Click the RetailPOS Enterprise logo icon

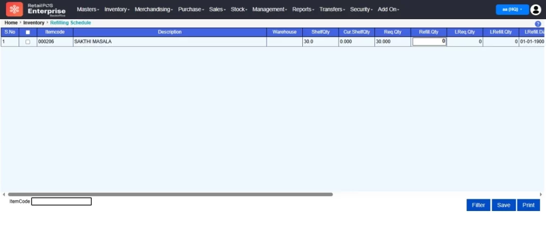pyautogui.click(x=14, y=10)
